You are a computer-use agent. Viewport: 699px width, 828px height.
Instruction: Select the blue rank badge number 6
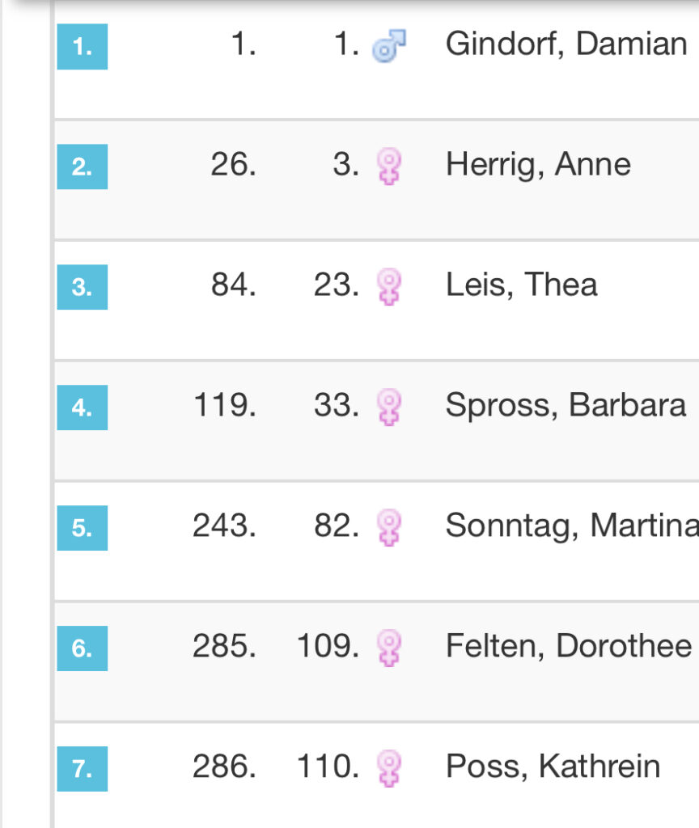[x=82, y=648]
